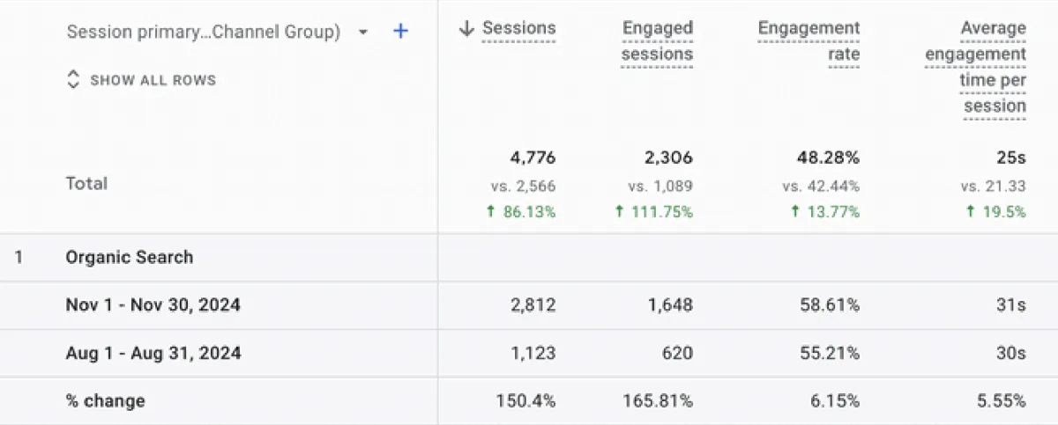Sort by the Sessions column header
The width and height of the screenshot is (1058, 425).
(518, 29)
